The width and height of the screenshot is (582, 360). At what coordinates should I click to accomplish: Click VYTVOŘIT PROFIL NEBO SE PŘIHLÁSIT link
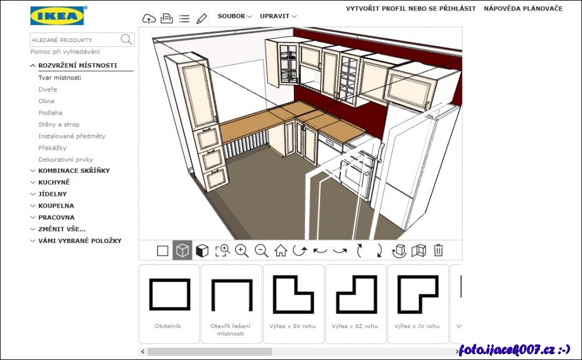click(x=411, y=9)
